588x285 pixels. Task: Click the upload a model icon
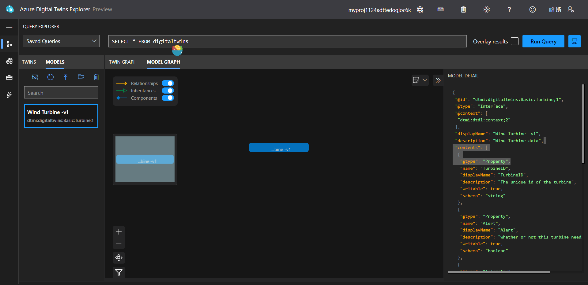[66, 77]
